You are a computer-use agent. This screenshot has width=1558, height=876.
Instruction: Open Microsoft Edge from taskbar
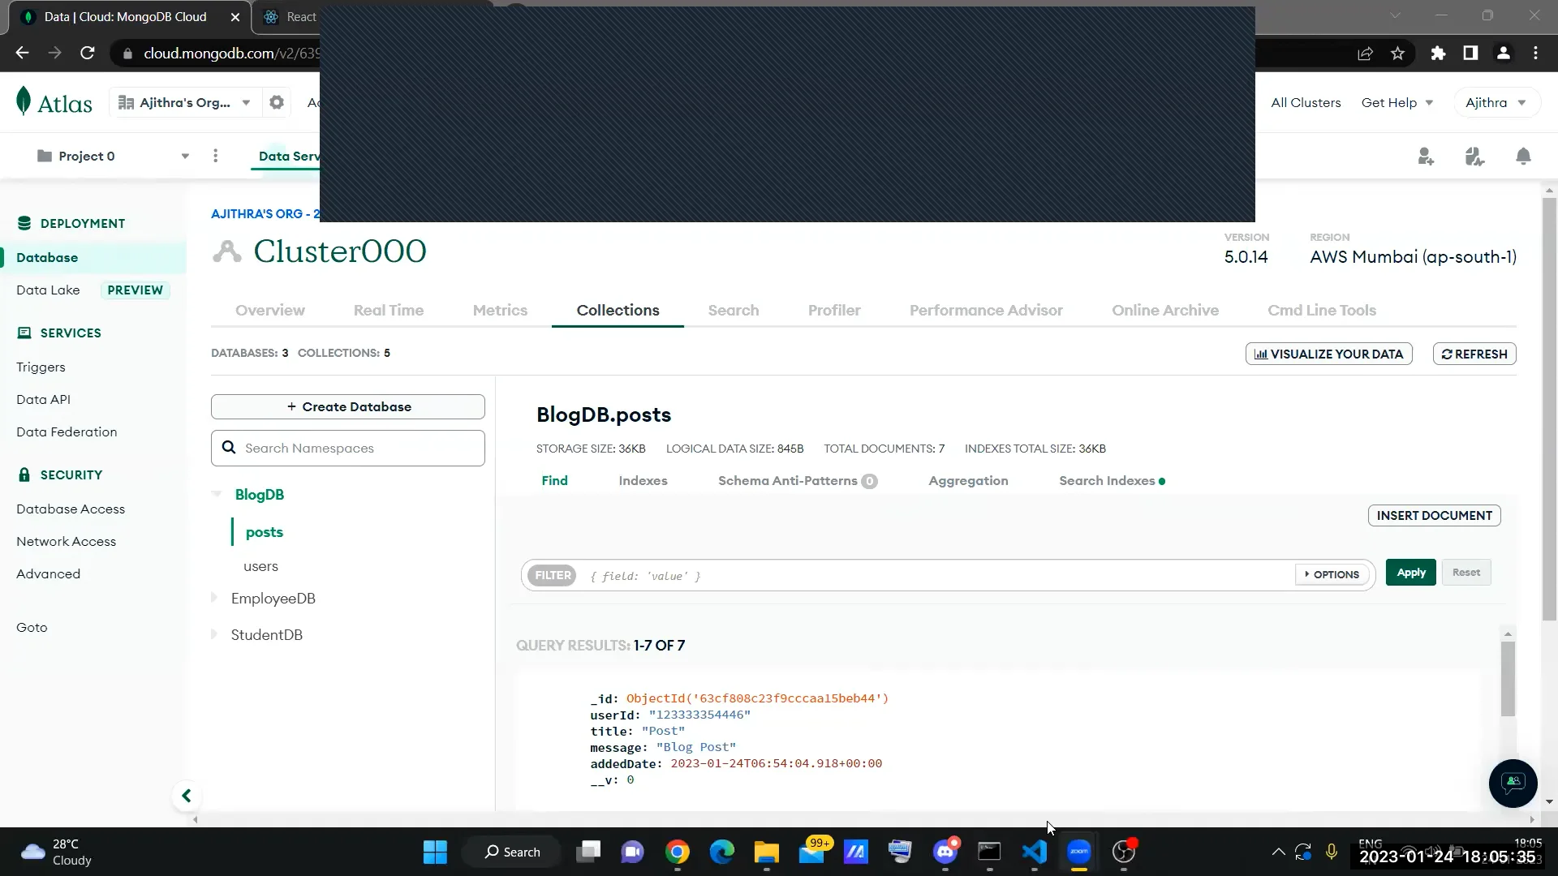[x=721, y=852]
